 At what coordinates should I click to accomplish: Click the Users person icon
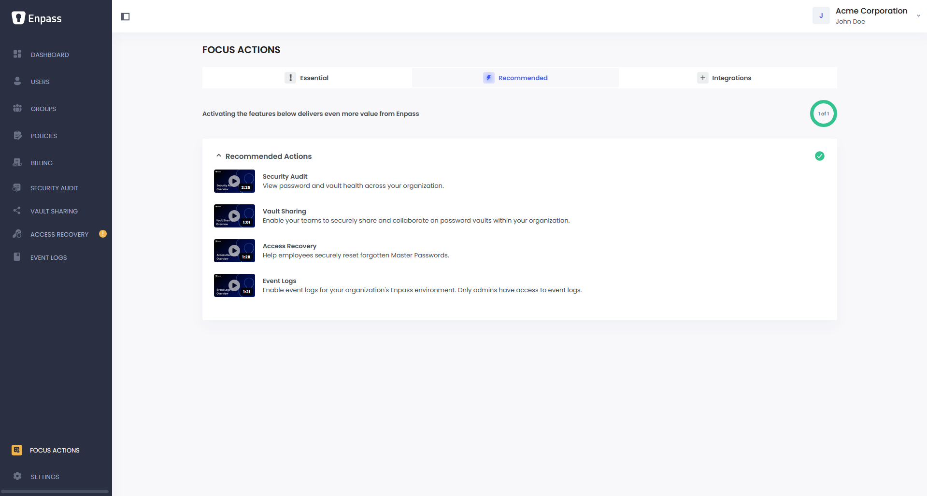point(17,81)
